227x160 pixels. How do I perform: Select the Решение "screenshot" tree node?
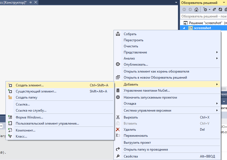(x=205, y=23)
